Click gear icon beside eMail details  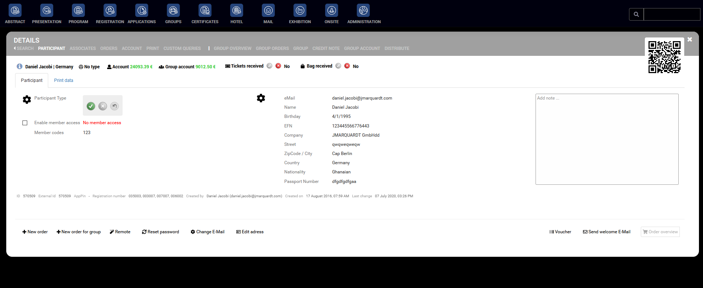point(261,98)
